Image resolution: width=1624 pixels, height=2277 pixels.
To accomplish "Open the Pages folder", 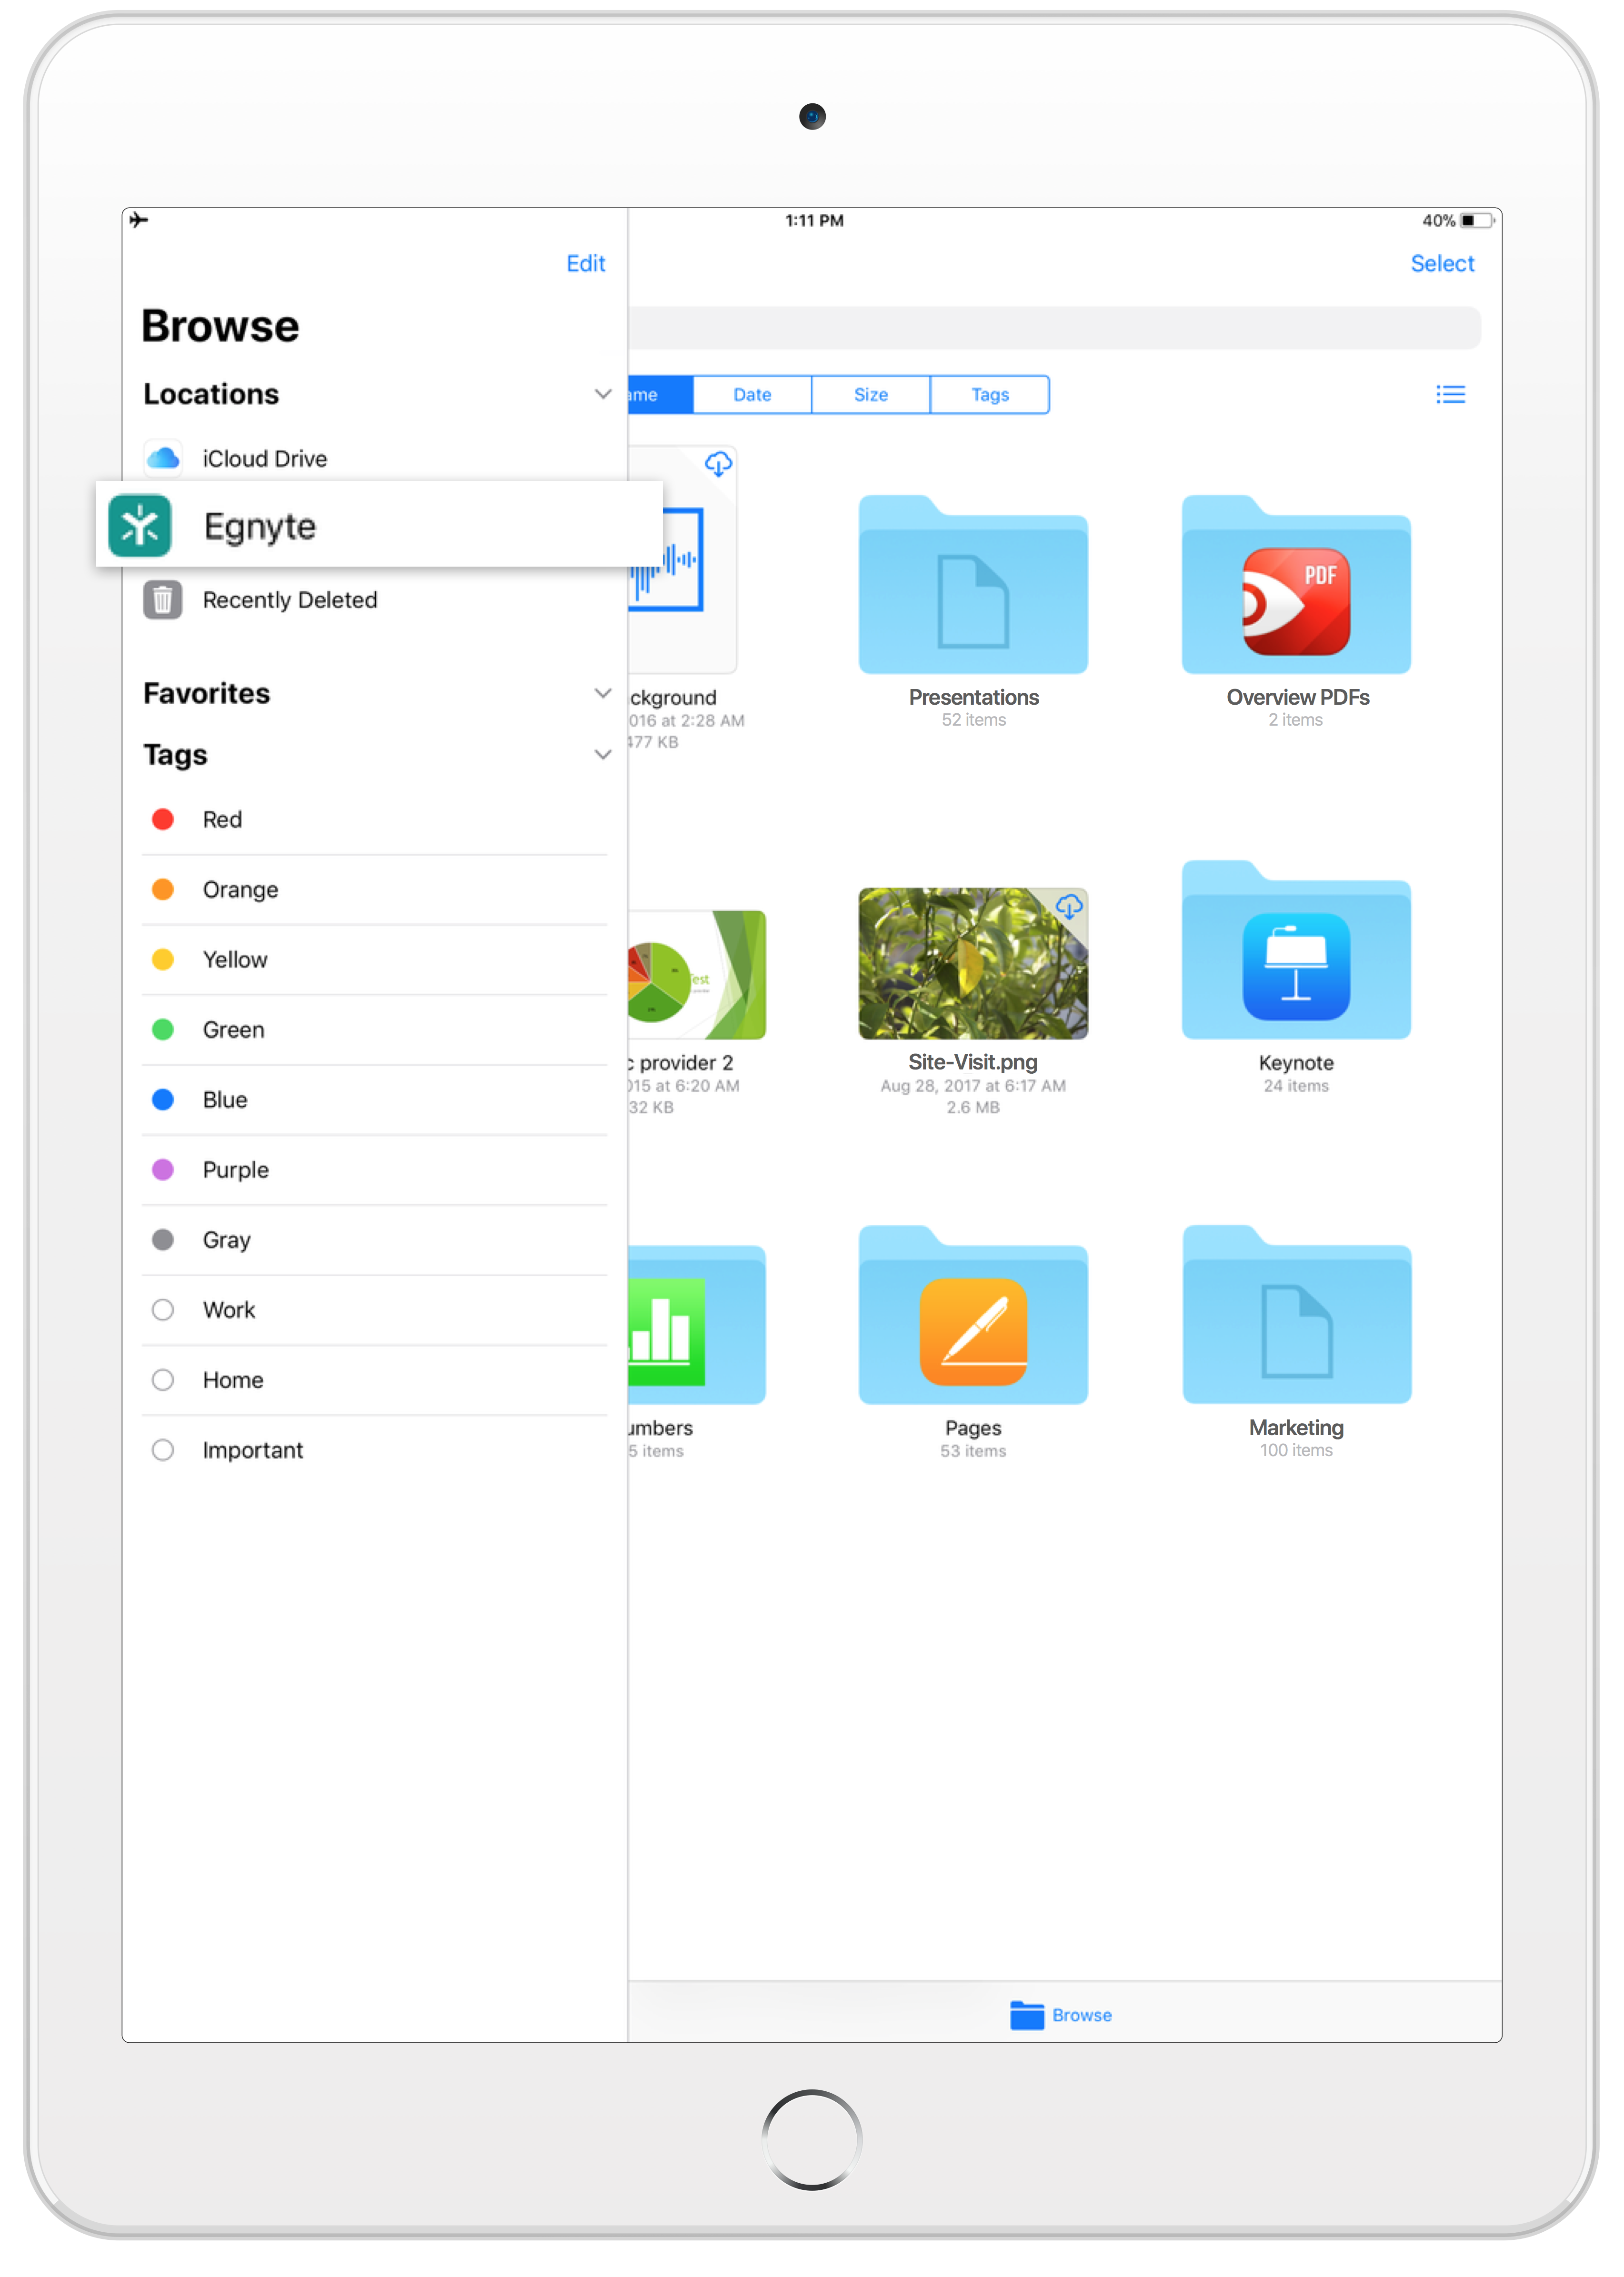I will point(972,1319).
